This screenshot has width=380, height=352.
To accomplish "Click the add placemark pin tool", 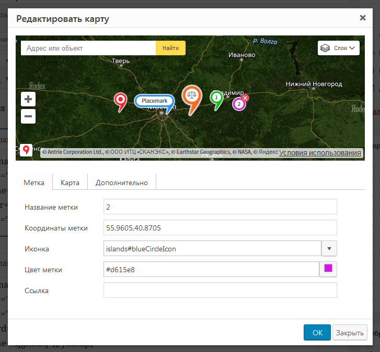I will (26, 150).
